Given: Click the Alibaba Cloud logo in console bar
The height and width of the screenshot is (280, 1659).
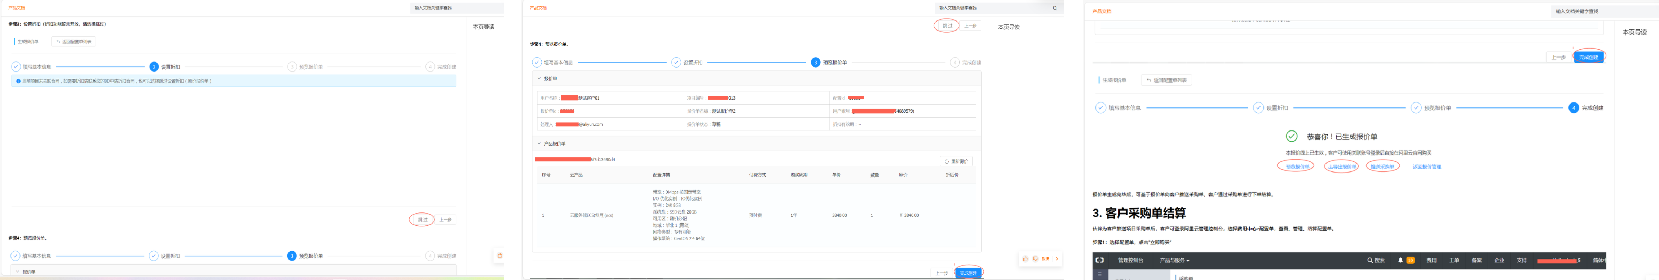Looking at the screenshot, I should pos(1099,260).
